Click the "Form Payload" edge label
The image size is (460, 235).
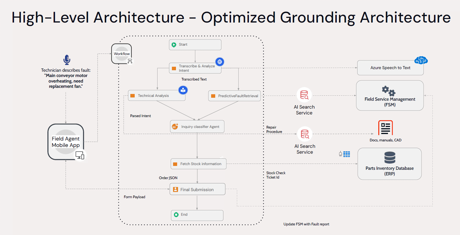(134, 197)
